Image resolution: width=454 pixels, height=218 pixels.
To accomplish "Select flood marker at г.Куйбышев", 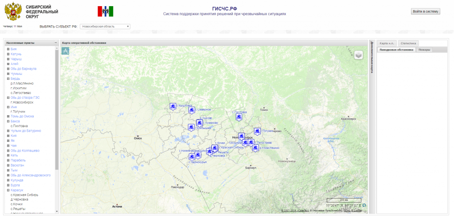I will click(x=191, y=127).
